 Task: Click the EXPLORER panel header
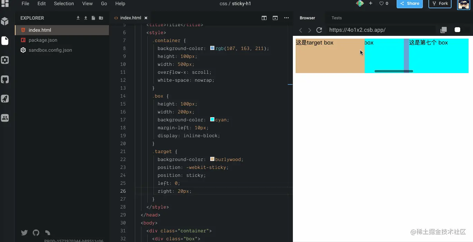pos(32,18)
